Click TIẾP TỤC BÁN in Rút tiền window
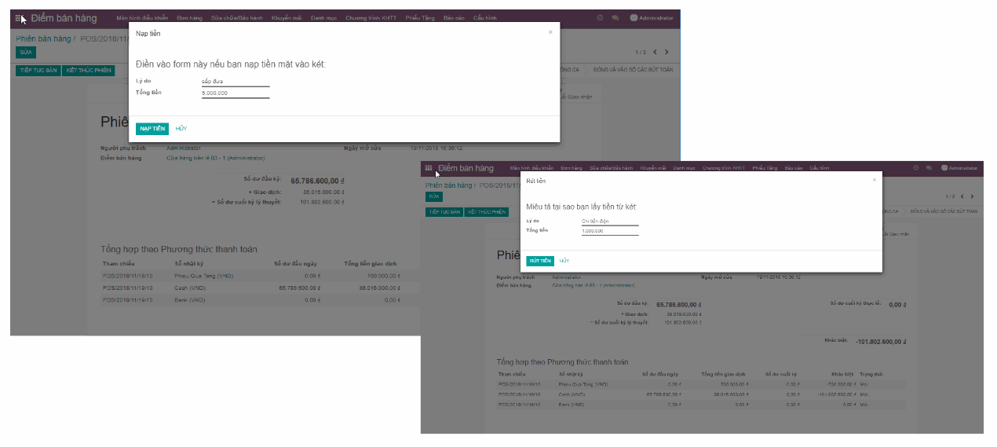 (444, 212)
